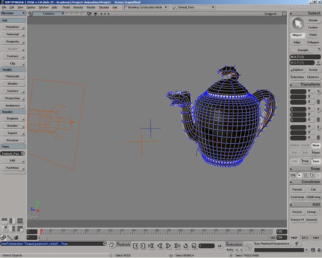Collapse the Constrain panel
322x258 pixels.
pyautogui.click(x=291, y=182)
